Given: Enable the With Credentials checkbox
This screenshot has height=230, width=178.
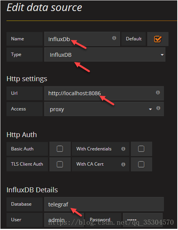Looking at the screenshot, I should (x=141, y=149).
